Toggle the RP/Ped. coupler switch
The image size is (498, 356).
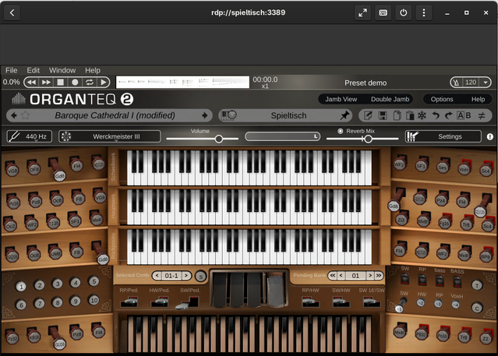(129, 301)
